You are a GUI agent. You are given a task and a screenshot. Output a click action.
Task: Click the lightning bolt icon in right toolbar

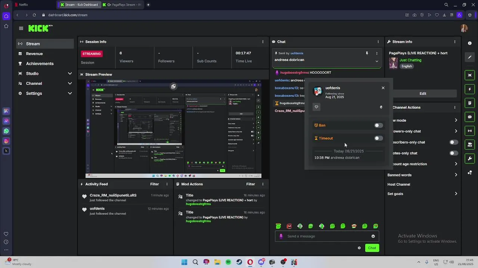[x=470, y=89]
